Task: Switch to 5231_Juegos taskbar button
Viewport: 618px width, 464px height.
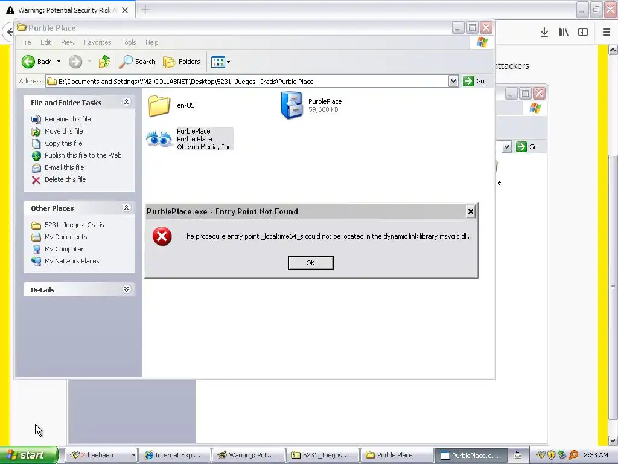Action: (x=322, y=455)
